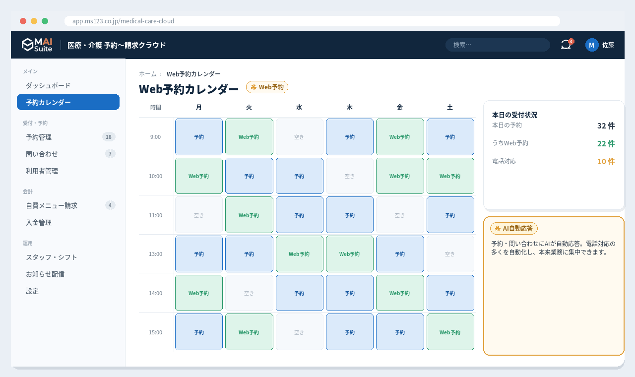Open 入金管理 in the sidebar

point(68,222)
